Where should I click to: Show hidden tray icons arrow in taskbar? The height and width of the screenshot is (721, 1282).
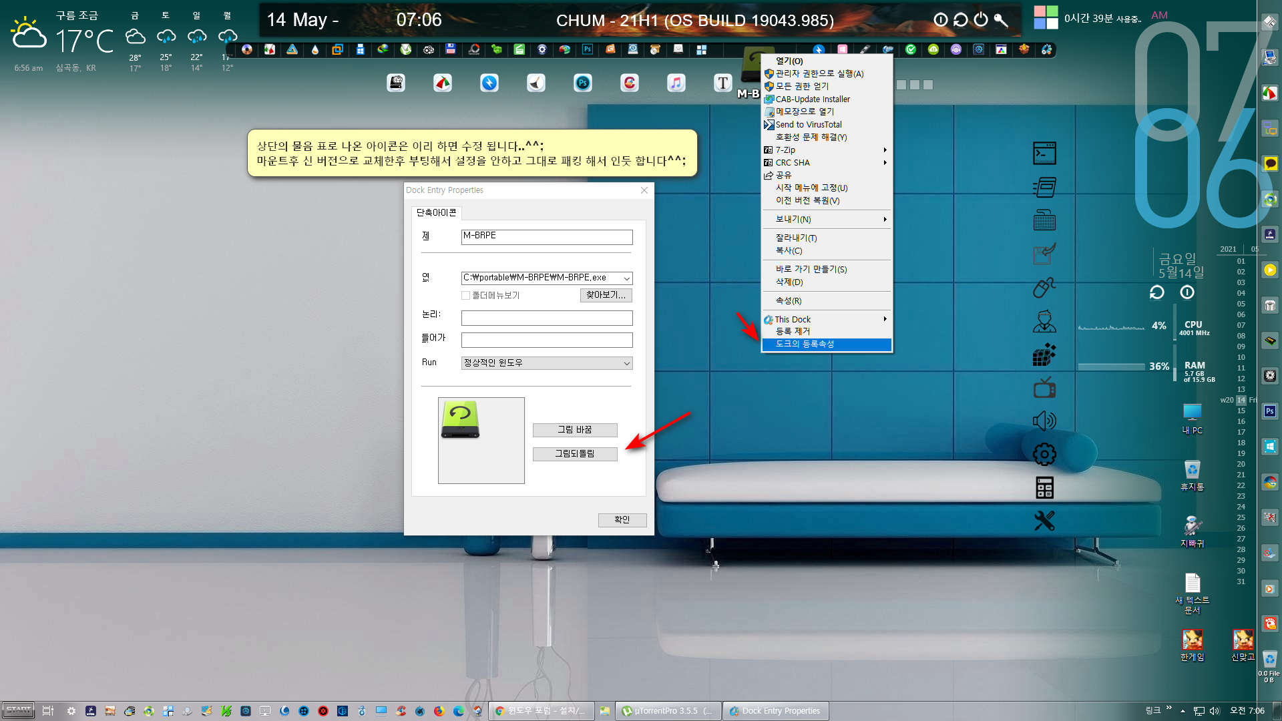pos(1183,711)
